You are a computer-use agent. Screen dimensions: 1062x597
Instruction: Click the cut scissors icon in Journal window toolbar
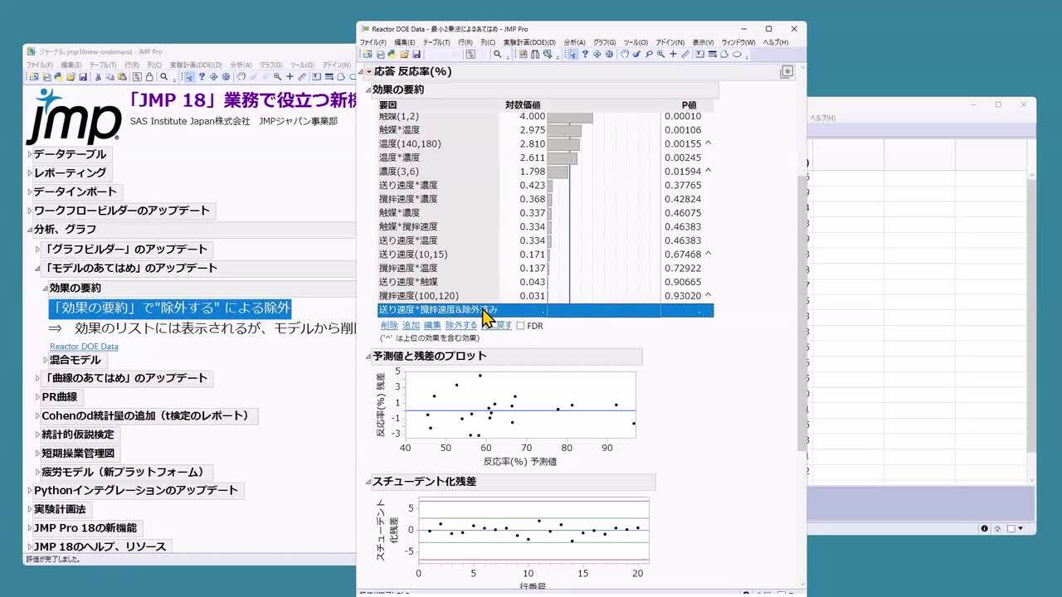[x=98, y=77]
